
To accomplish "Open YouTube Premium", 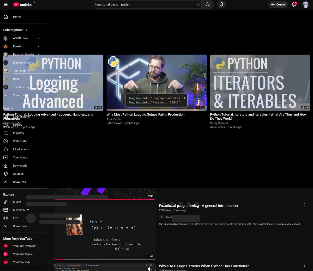I will click(24, 246).
